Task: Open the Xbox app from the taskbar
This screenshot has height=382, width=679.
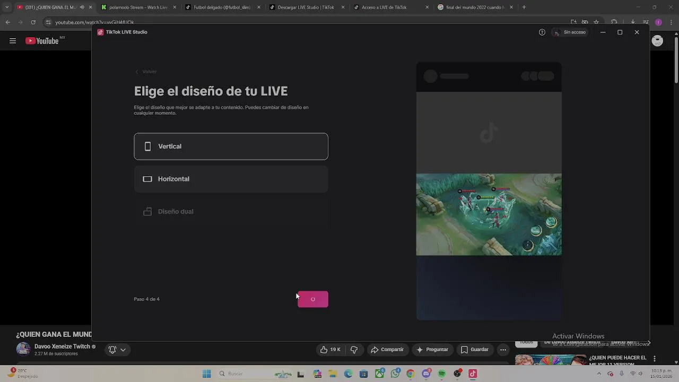Action: point(379,374)
